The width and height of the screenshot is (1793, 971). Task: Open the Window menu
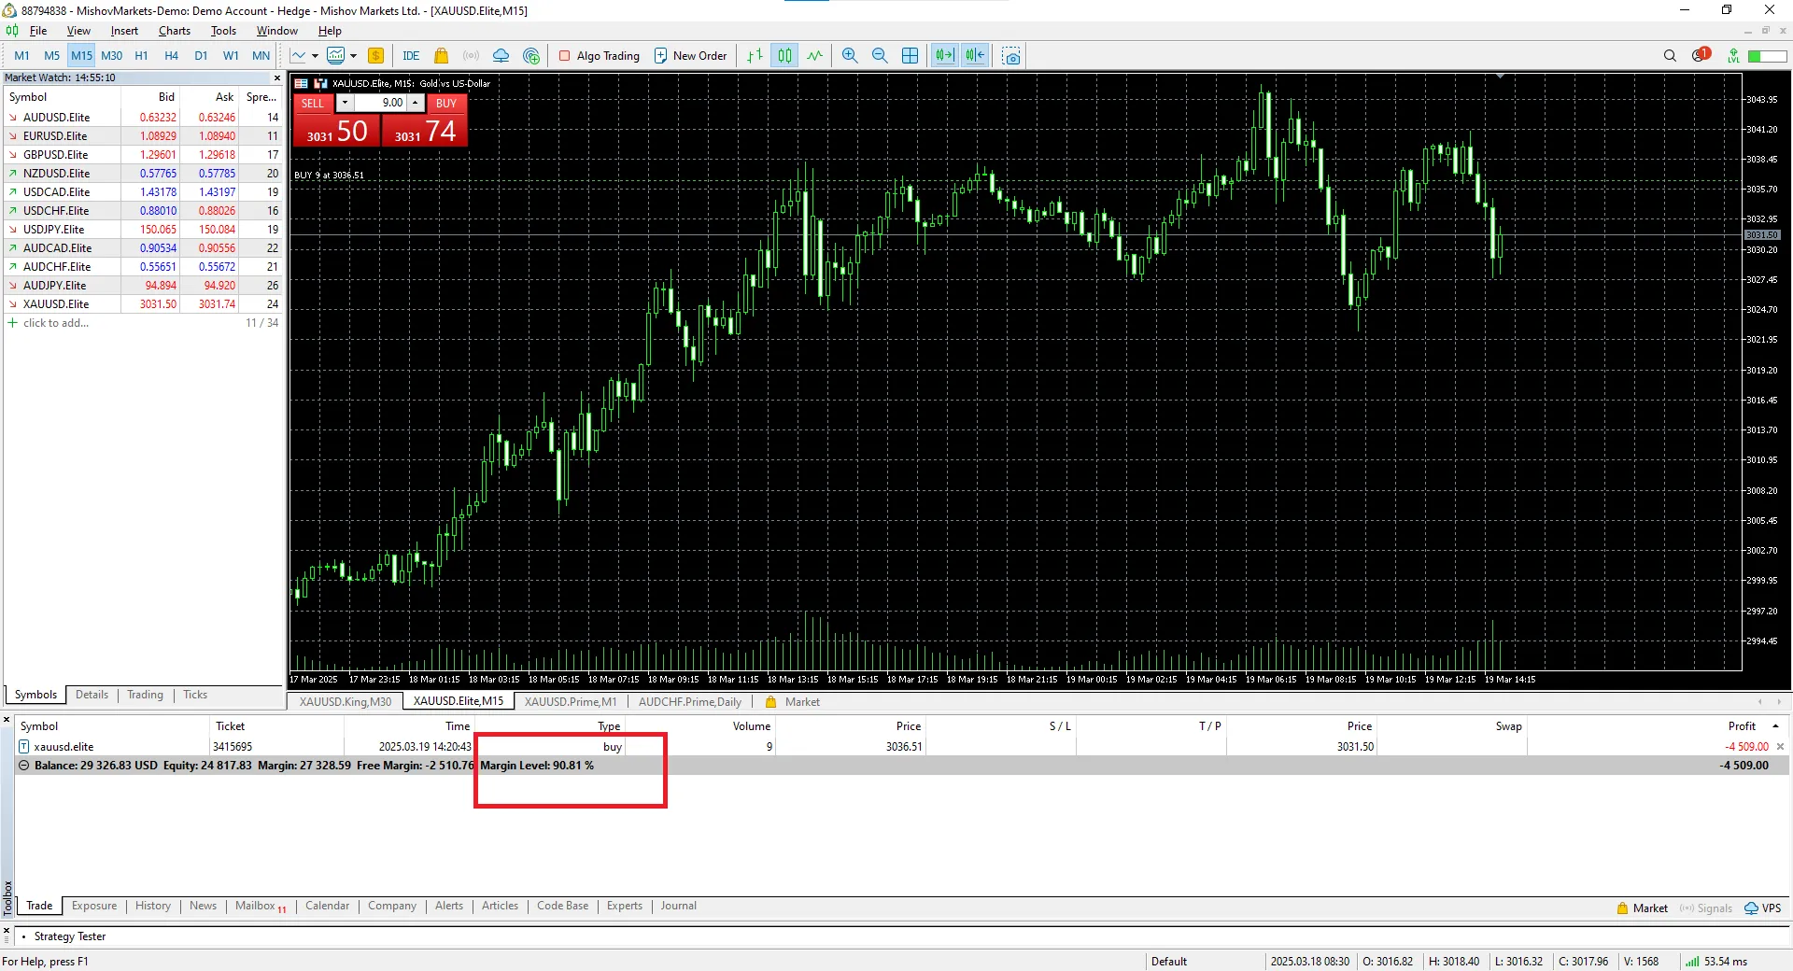[277, 31]
